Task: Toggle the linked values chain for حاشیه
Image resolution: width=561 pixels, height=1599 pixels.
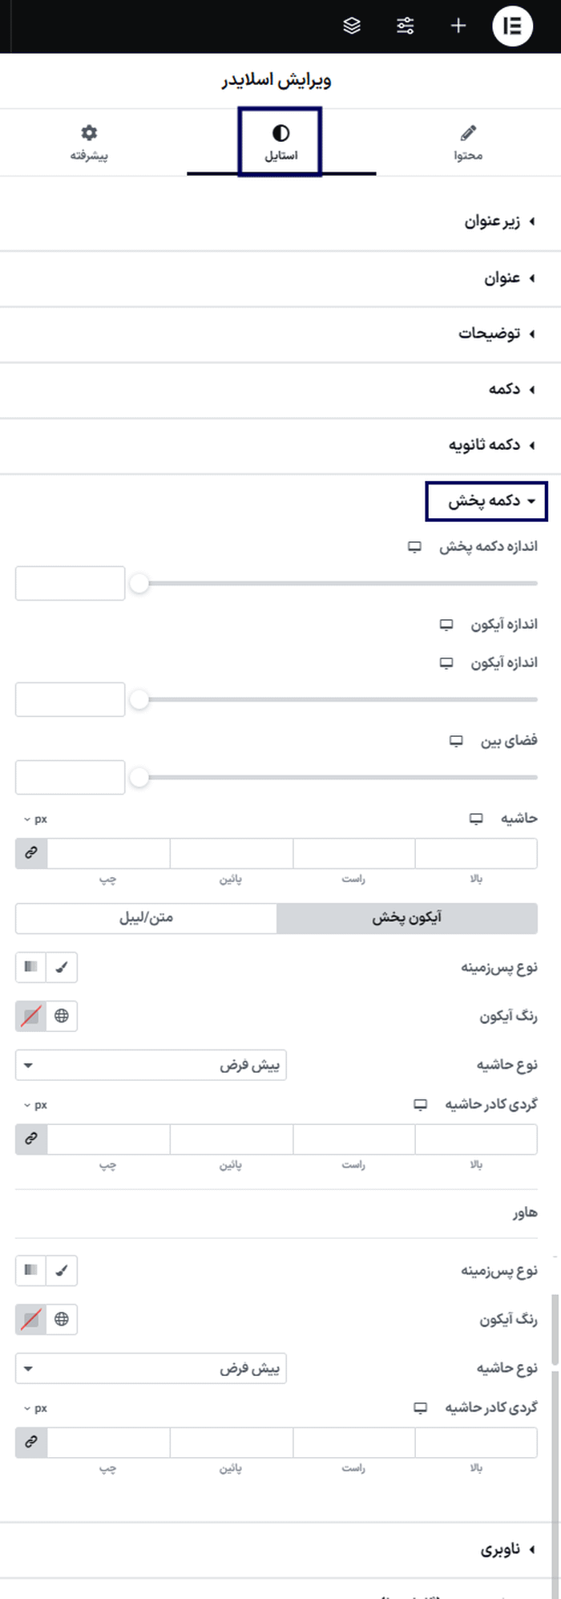Action: (30, 853)
